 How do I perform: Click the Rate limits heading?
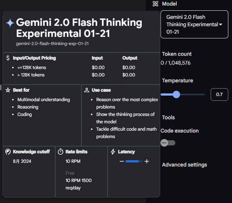point(77,152)
